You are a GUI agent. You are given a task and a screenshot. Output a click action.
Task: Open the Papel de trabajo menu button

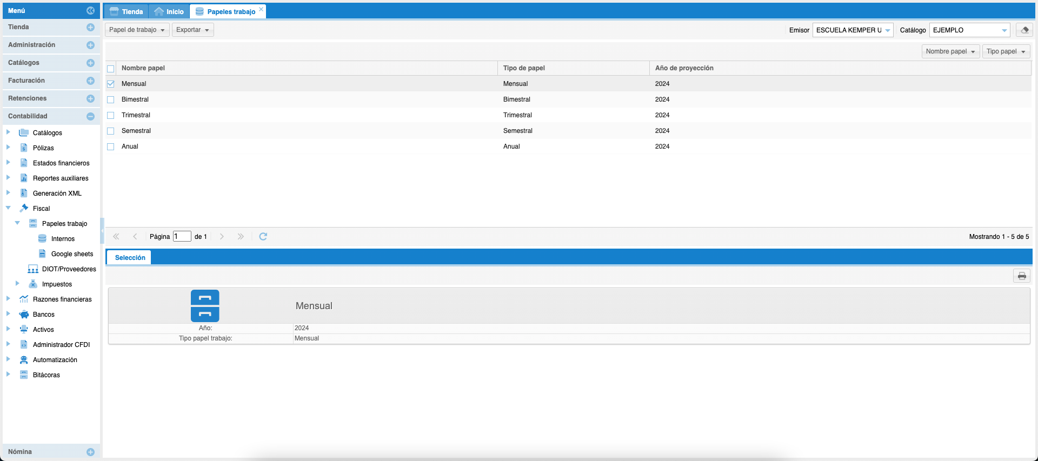[x=137, y=30]
